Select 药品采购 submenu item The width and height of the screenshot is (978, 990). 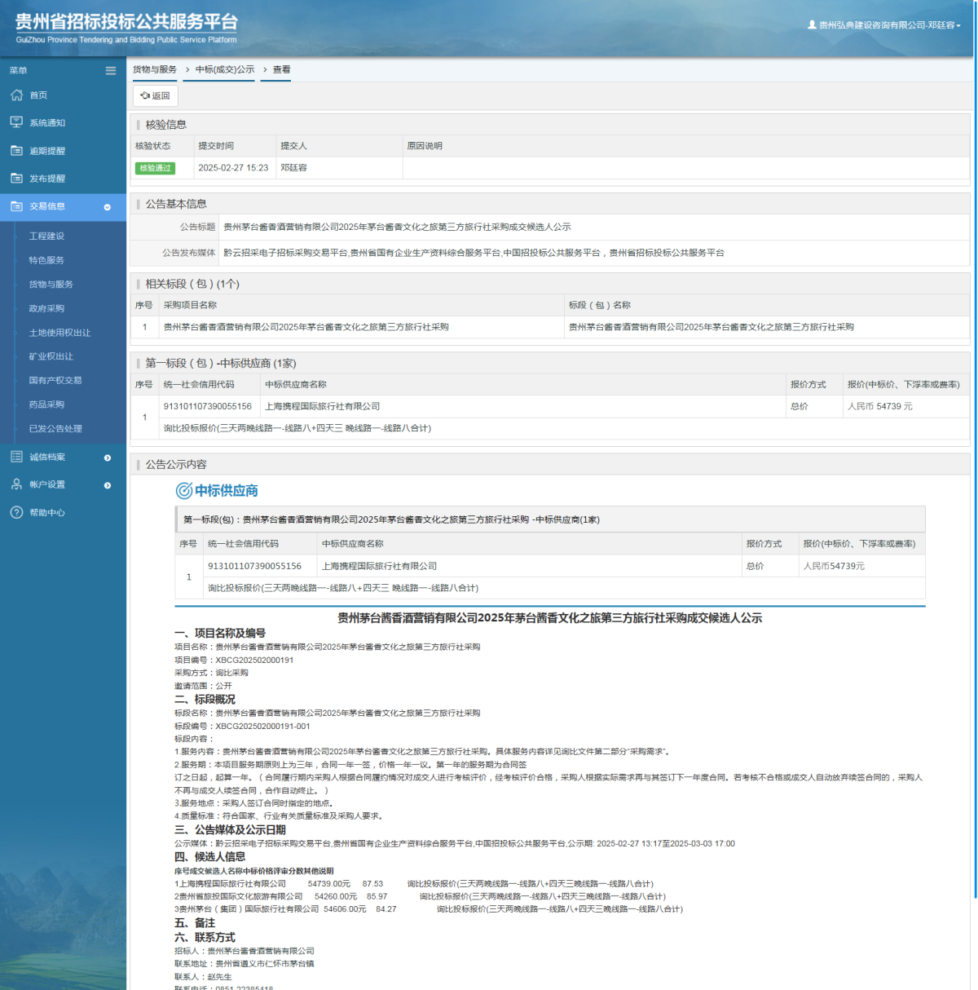point(46,404)
